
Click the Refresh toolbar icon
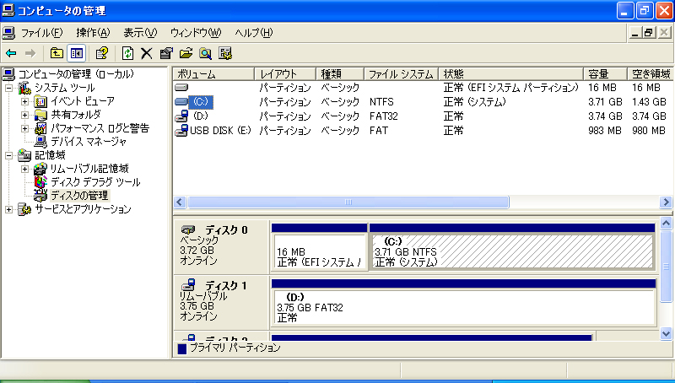127,53
